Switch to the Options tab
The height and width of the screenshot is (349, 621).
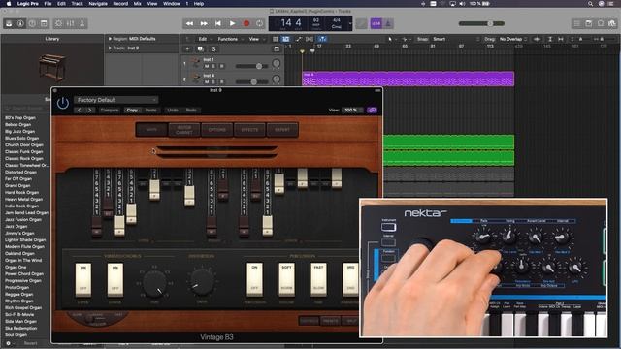point(217,130)
